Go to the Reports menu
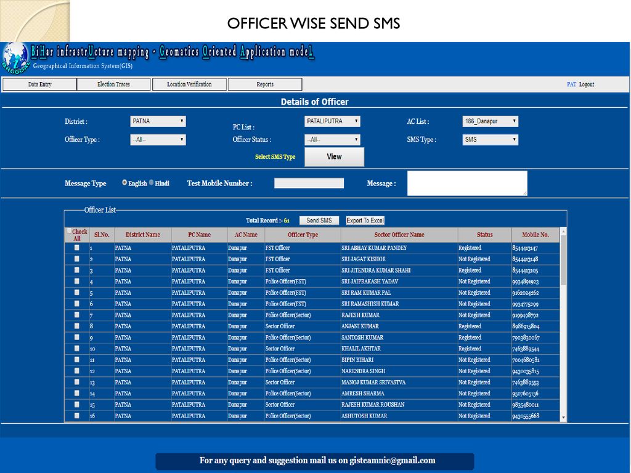 click(265, 84)
